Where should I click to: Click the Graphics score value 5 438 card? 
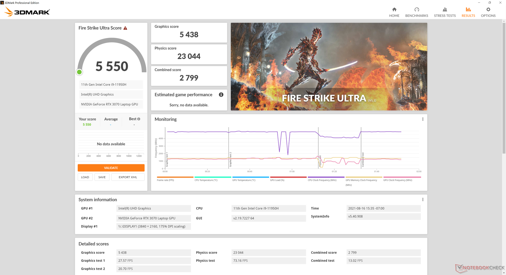tap(189, 33)
